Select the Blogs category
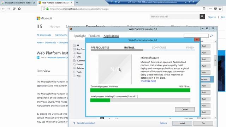Viewport: 226px width, 127px height. coord(79,53)
